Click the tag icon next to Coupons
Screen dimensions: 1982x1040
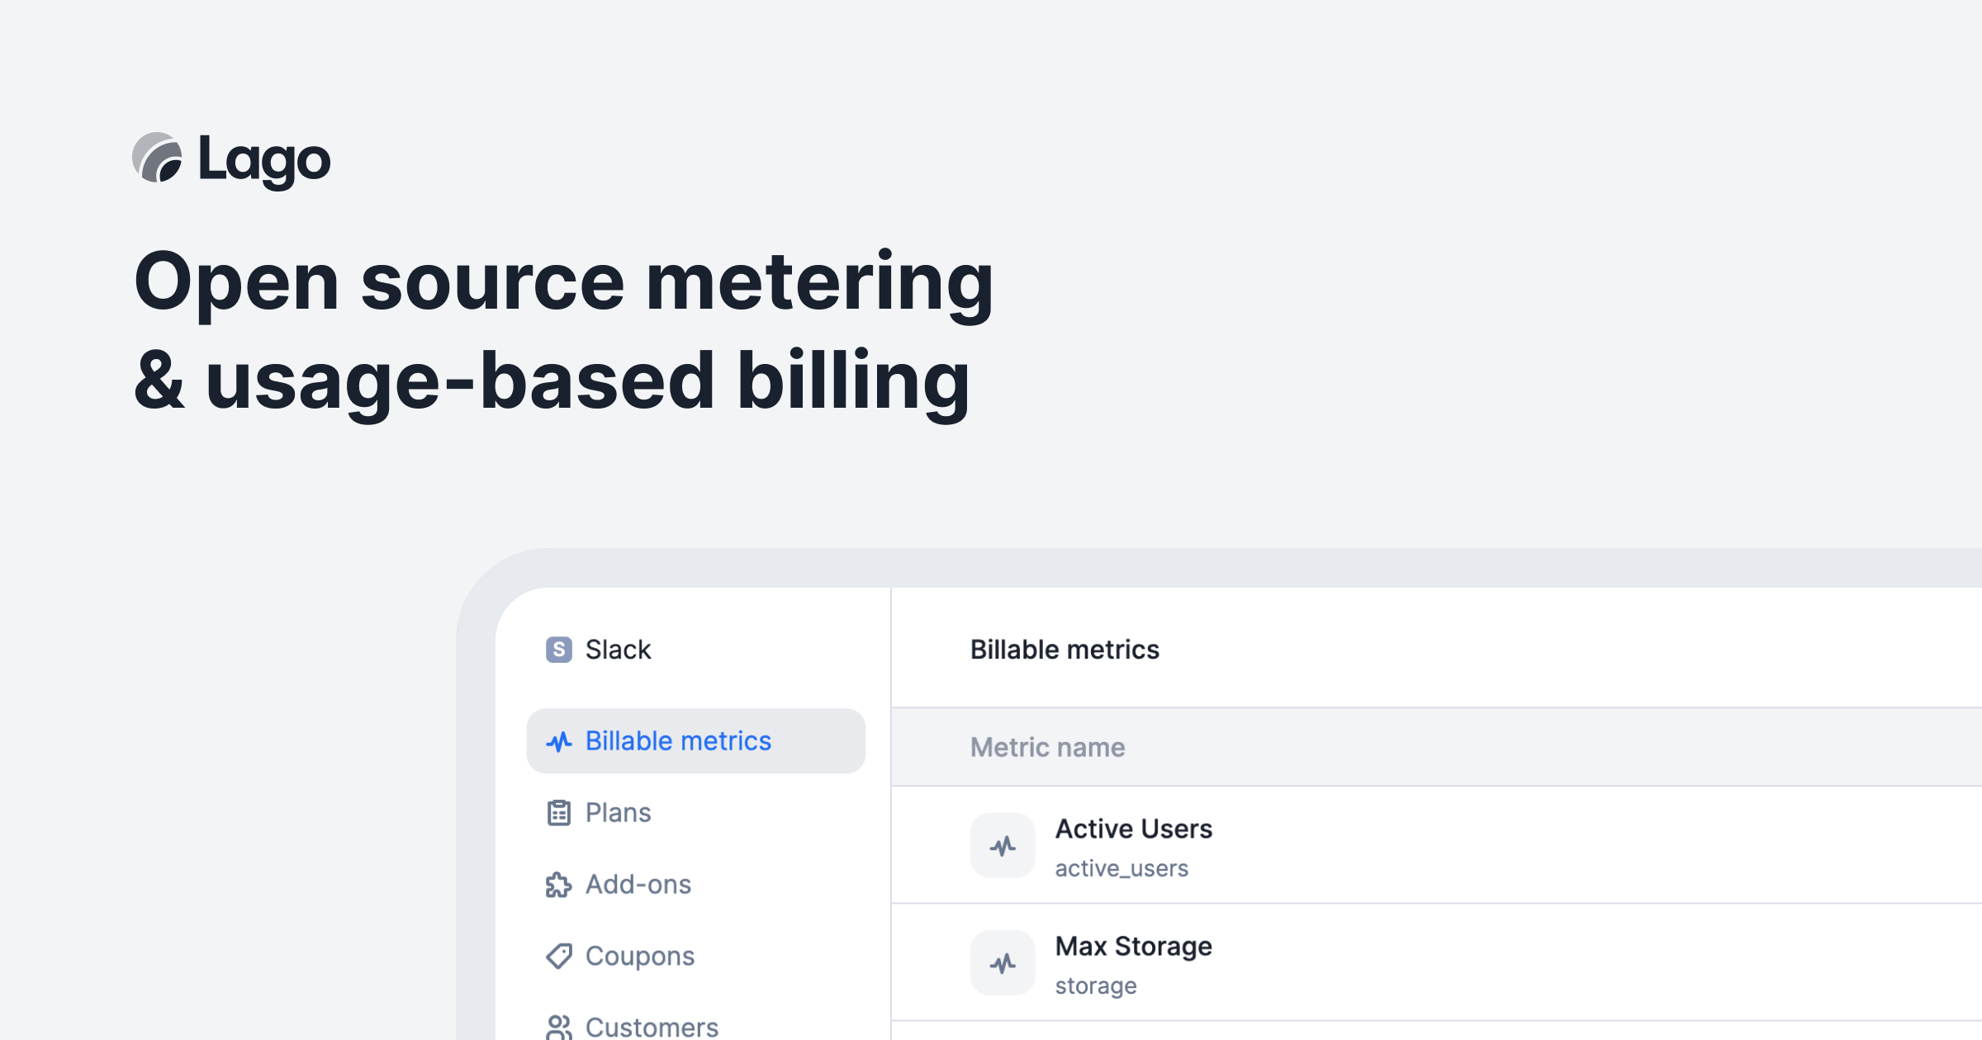tap(559, 956)
